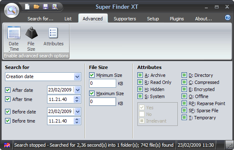
Task: Toggle the RP: Reparse Point checkbox
Action: pyautogui.click(x=184, y=103)
